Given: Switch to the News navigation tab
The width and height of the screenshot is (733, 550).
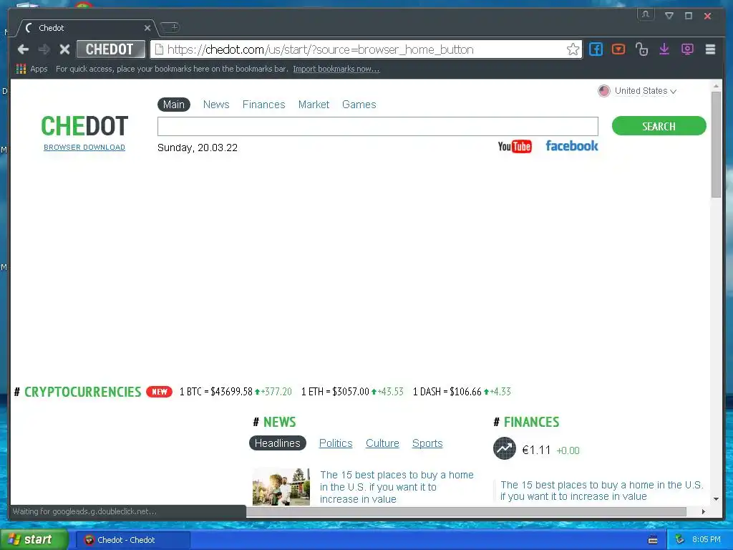Looking at the screenshot, I should 216,105.
